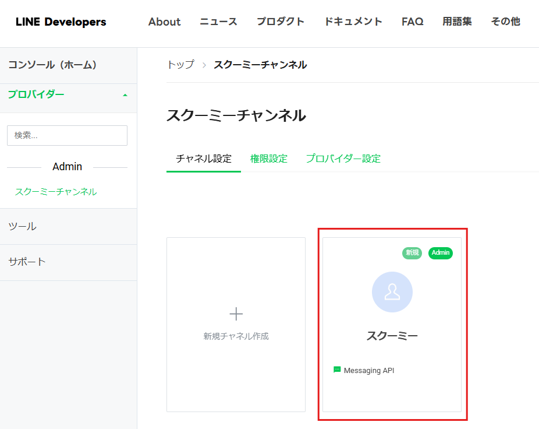Click the トップ breadcrumb link
This screenshot has height=429, width=539.
pyautogui.click(x=181, y=65)
